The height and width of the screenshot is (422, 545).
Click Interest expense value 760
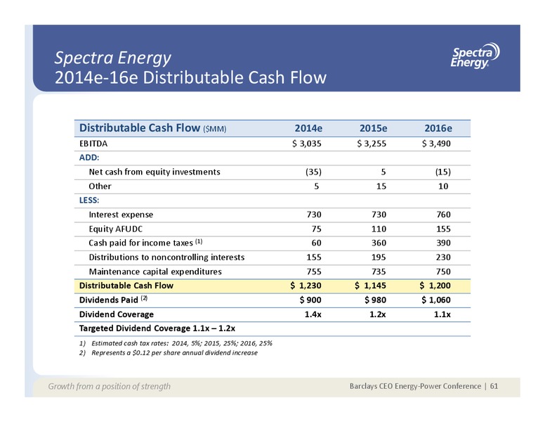click(443, 215)
